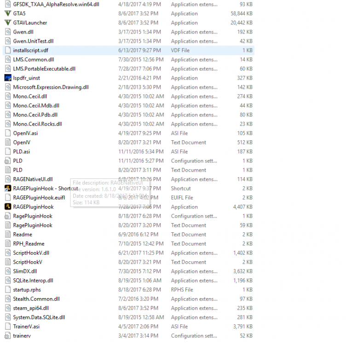Click the installscript.vdf file icon
The image size is (346, 345).
8,50
